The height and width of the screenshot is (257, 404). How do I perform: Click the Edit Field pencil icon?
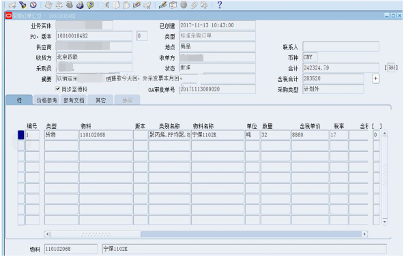click(x=162, y=5)
